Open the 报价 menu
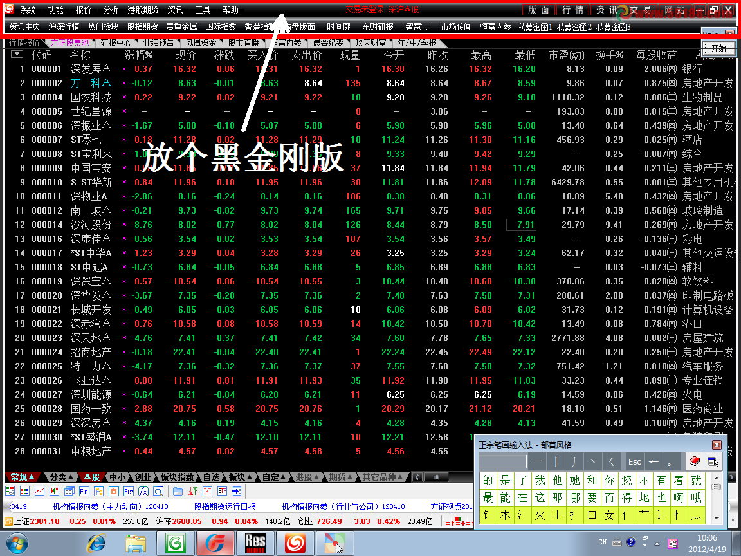Screen dimensions: 741x556 [x=83, y=10]
